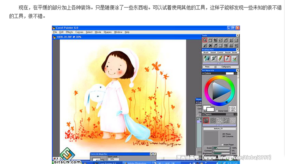Enable the Invert Paper checkbox
Viewport: 285px width, 164px height.
222,145
